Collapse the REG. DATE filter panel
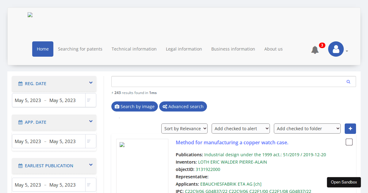 91,83
